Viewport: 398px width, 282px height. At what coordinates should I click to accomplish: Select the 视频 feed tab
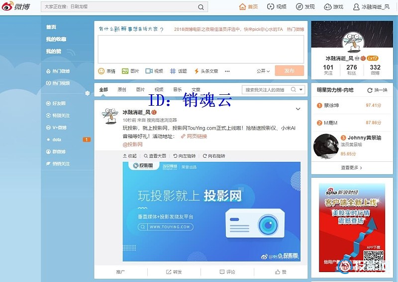159,89
